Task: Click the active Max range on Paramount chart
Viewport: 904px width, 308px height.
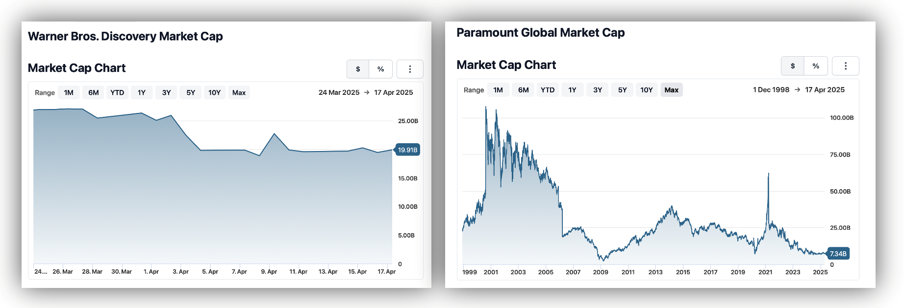Action: tap(671, 90)
